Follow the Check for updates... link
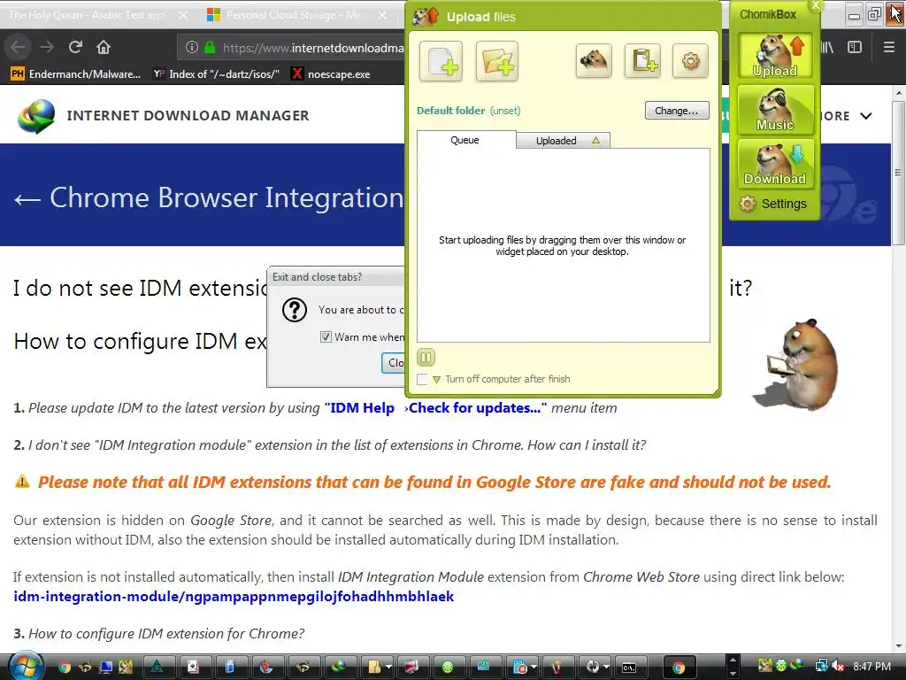 477,408
